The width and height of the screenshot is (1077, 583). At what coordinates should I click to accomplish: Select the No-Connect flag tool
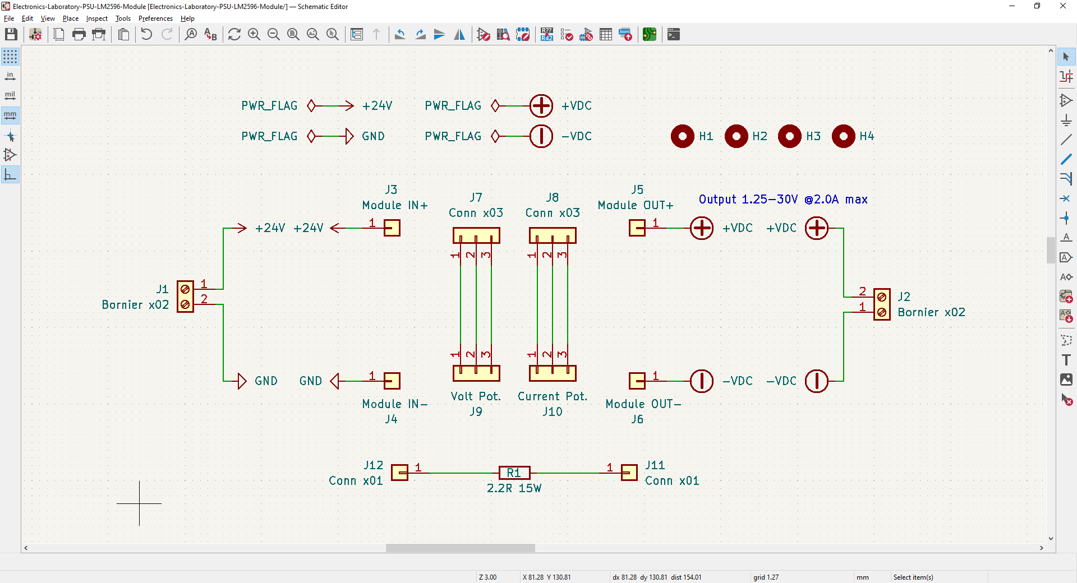(x=1066, y=198)
